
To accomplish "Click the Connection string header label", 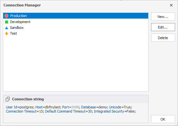I will click(28, 99).
